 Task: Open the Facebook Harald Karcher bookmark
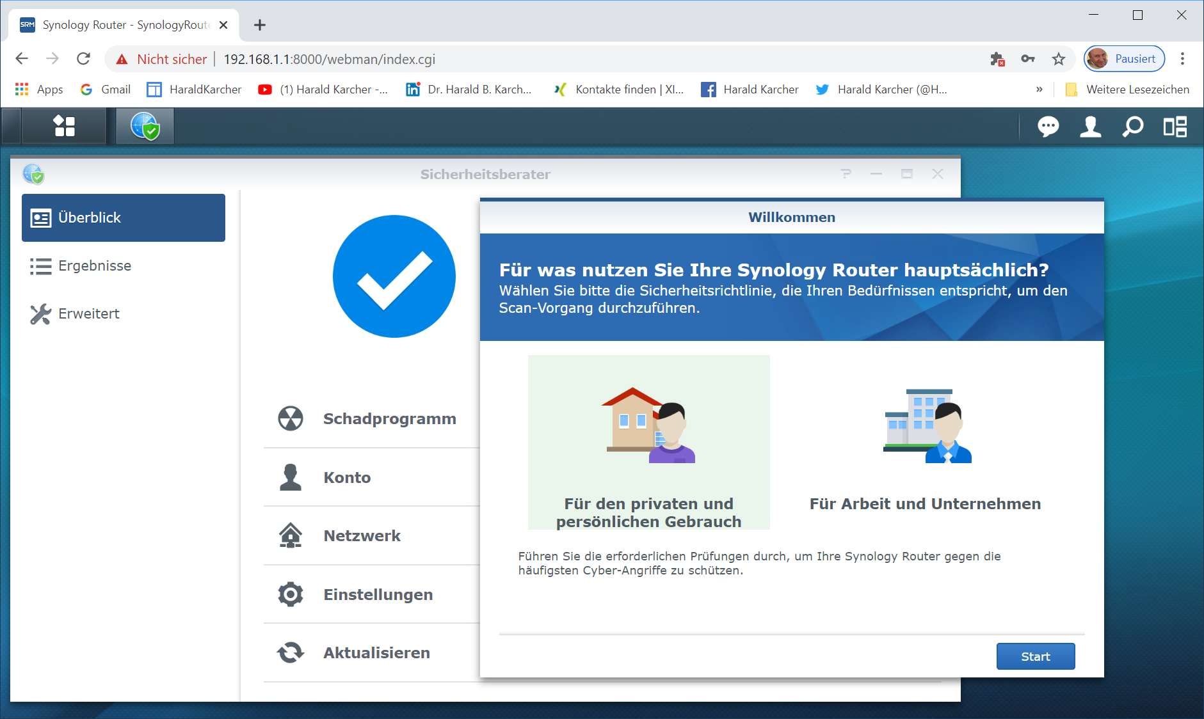750,90
